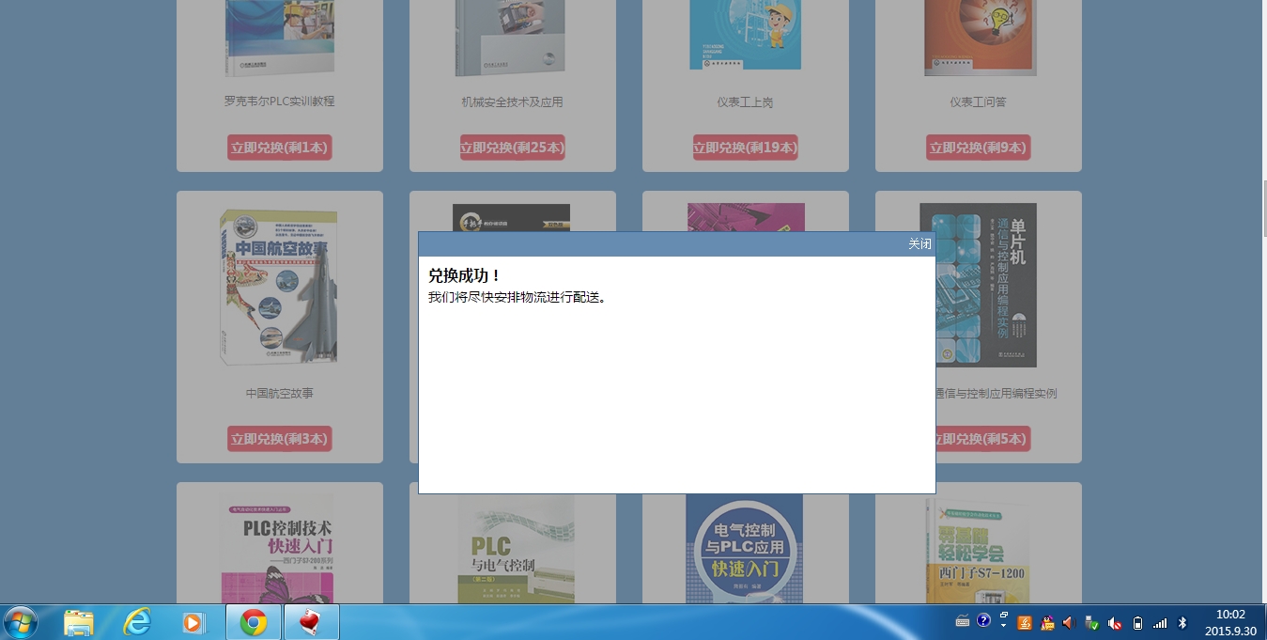Image resolution: width=1267 pixels, height=640 pixels.
Task: Click the blue help question-mark tray icon
Action: coord(983,620)
